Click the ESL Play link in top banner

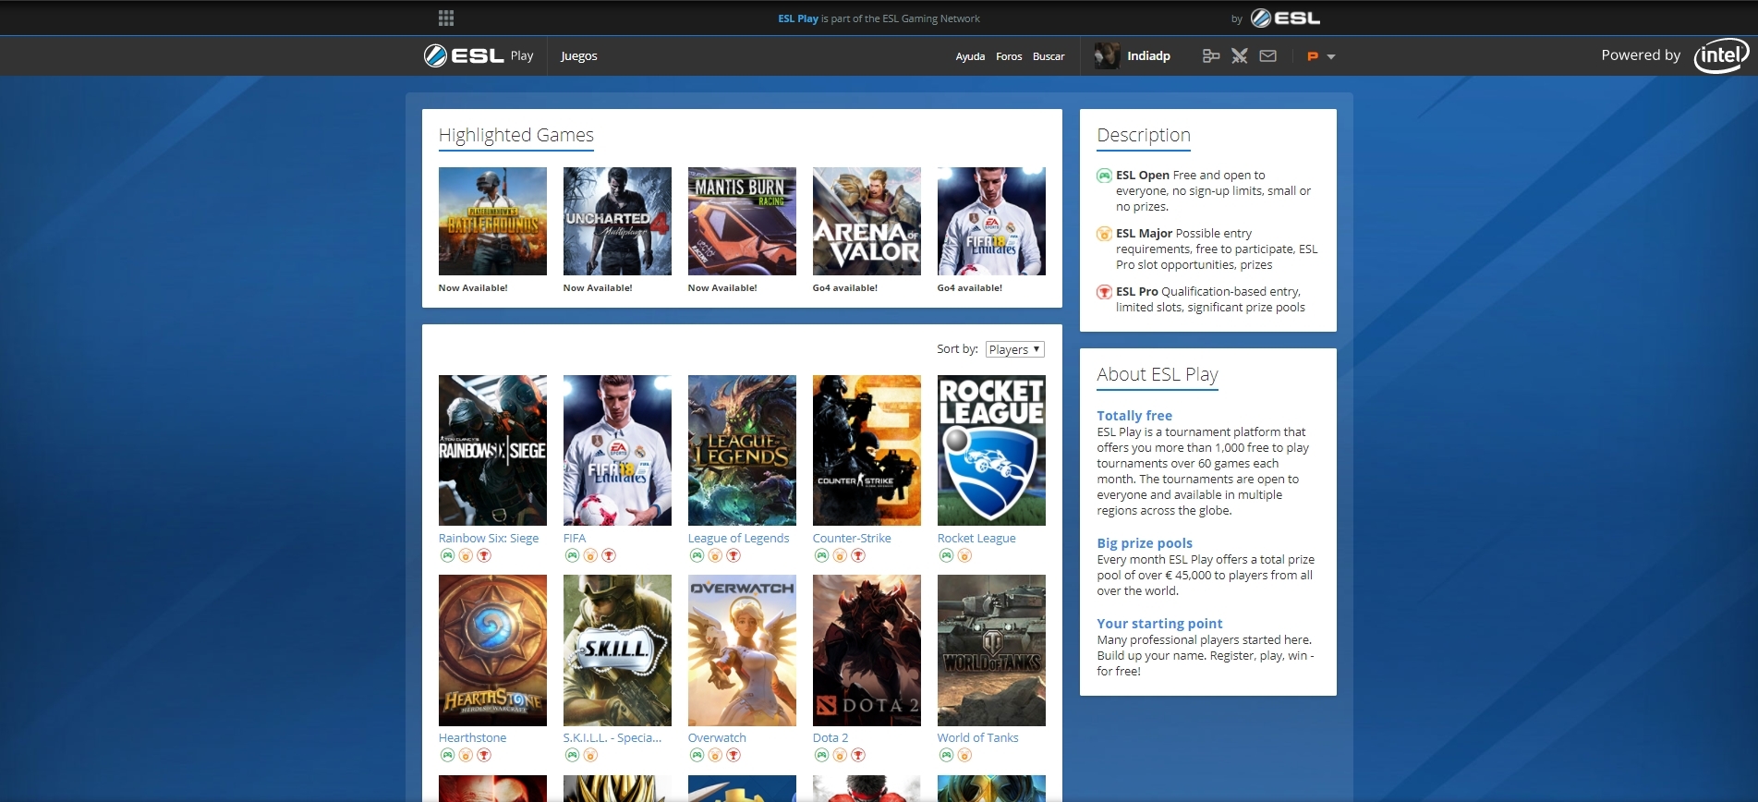click(x=798, y=18)
